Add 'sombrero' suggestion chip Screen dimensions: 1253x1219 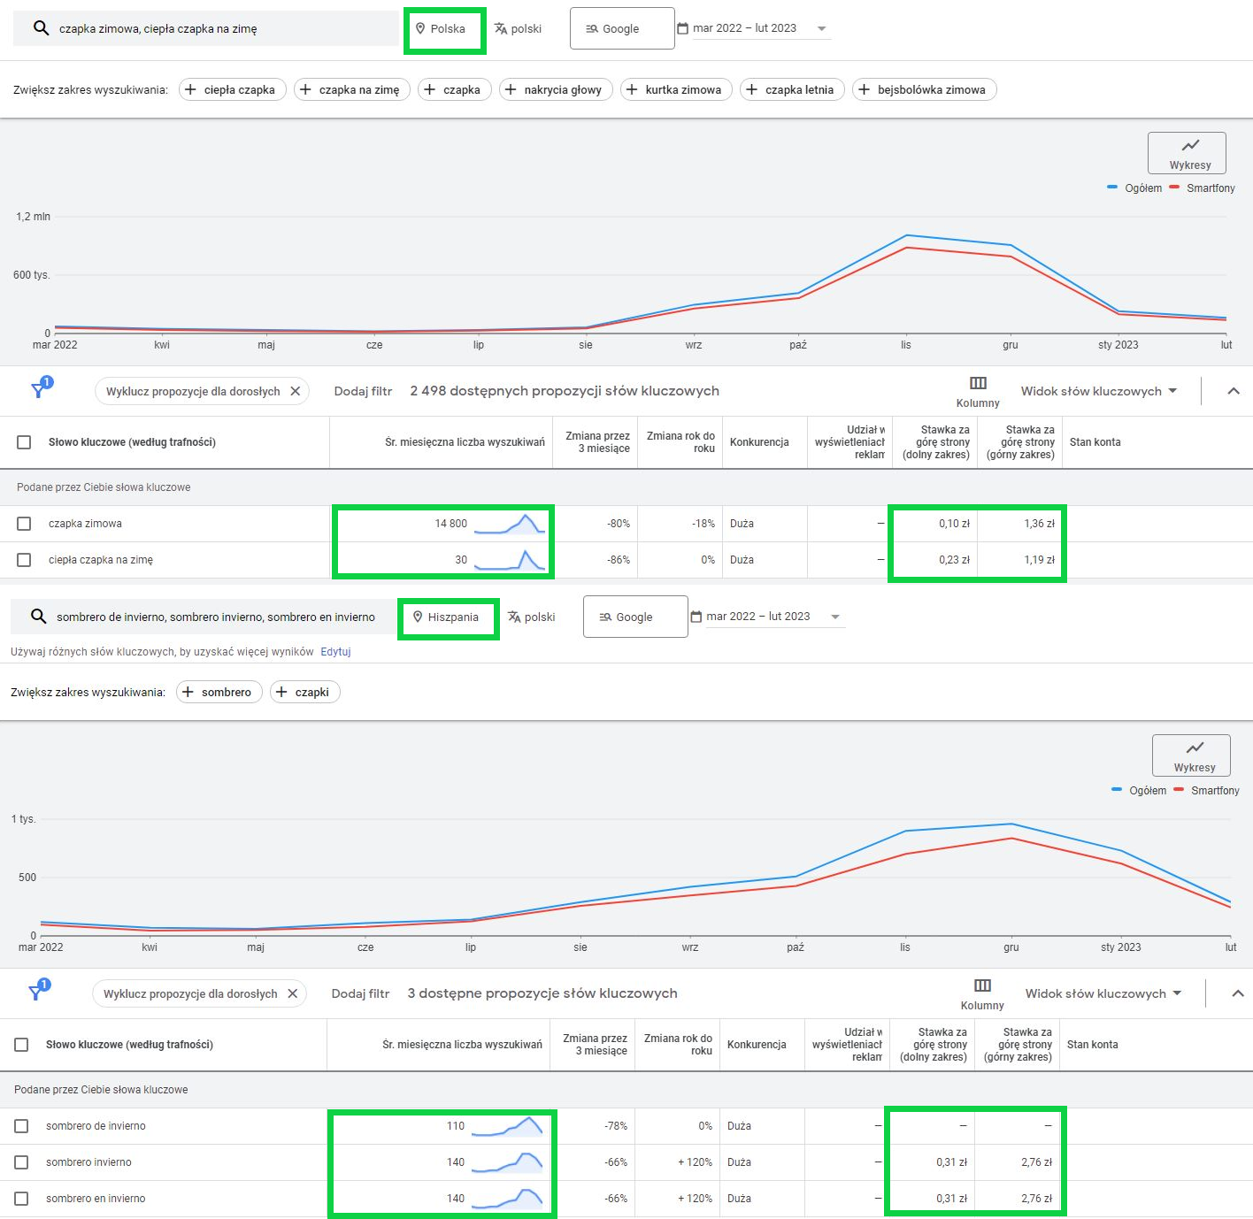point(219,692)
